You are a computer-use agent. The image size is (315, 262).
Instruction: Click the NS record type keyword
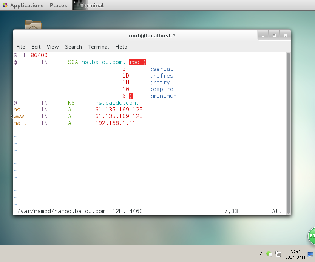[71, 103]
